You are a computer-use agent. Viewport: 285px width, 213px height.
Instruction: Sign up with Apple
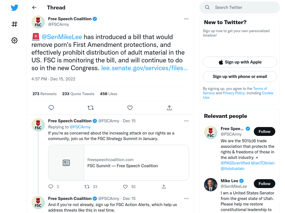pyautogui.click(x=240, y=62)
